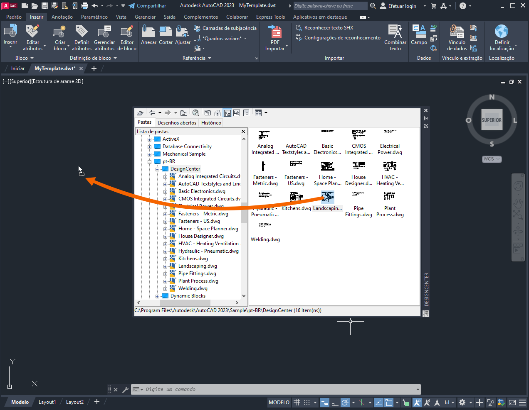
Task: Toggle snap mode in status bar
Action: pyautogui.click(x=307, y=403)
